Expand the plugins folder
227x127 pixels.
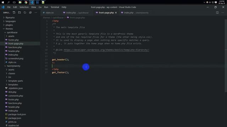click(x=9, y=25)
